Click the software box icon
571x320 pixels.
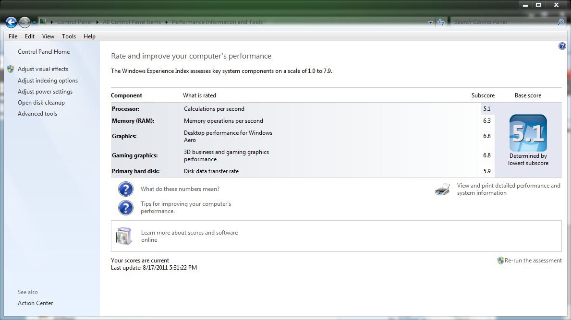tap(124, 236)
